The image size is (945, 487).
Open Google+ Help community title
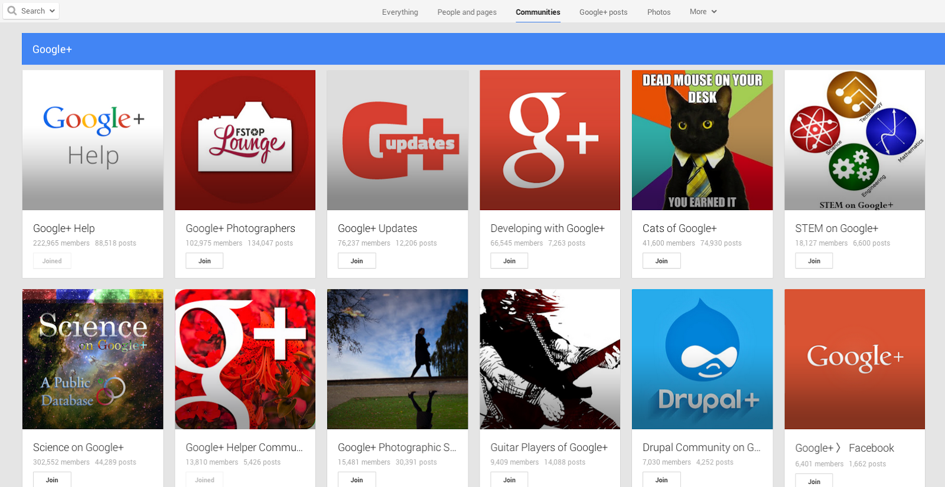click(x=64, y=228)
